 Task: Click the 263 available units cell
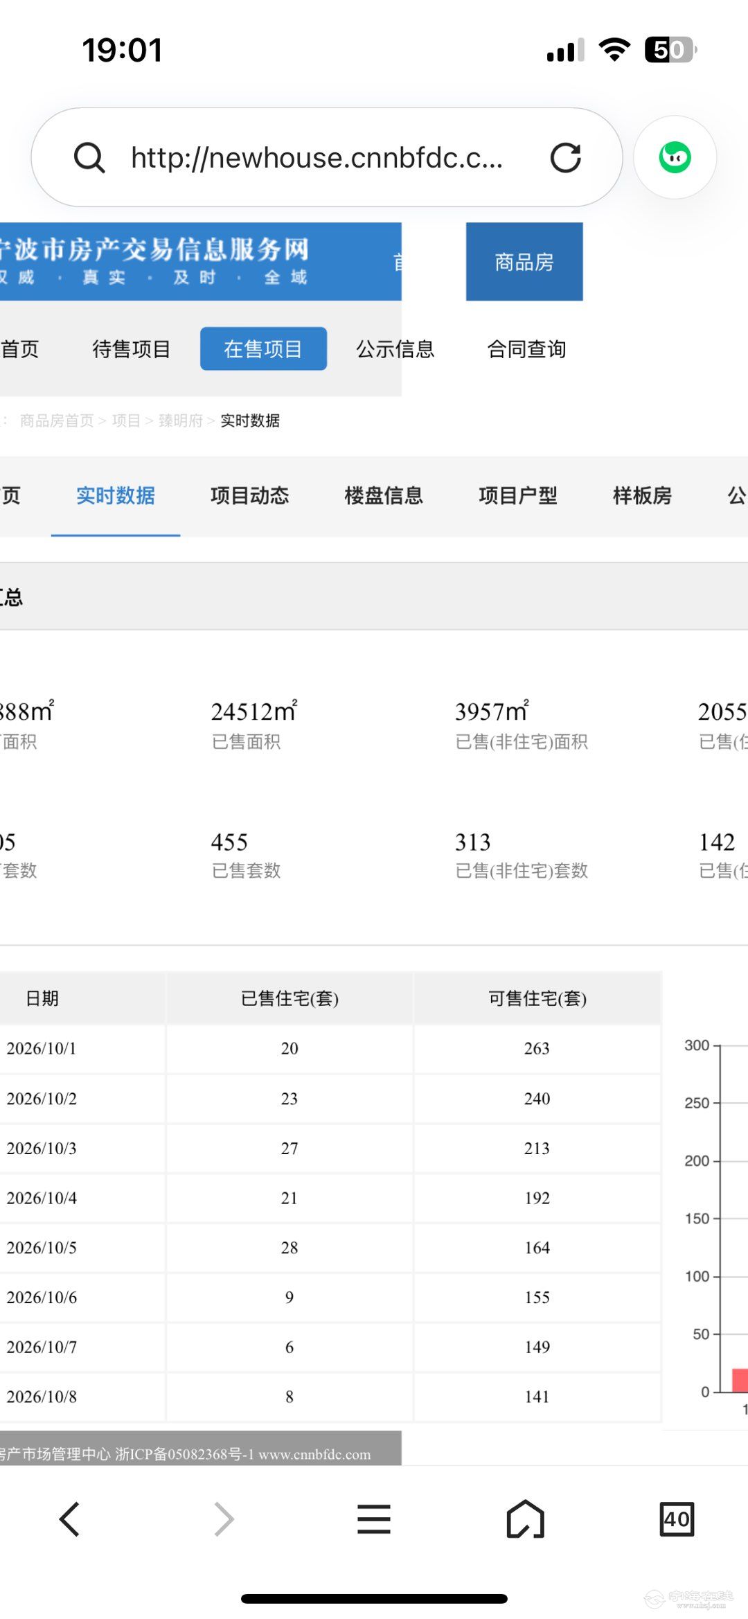coord(537,1049)
